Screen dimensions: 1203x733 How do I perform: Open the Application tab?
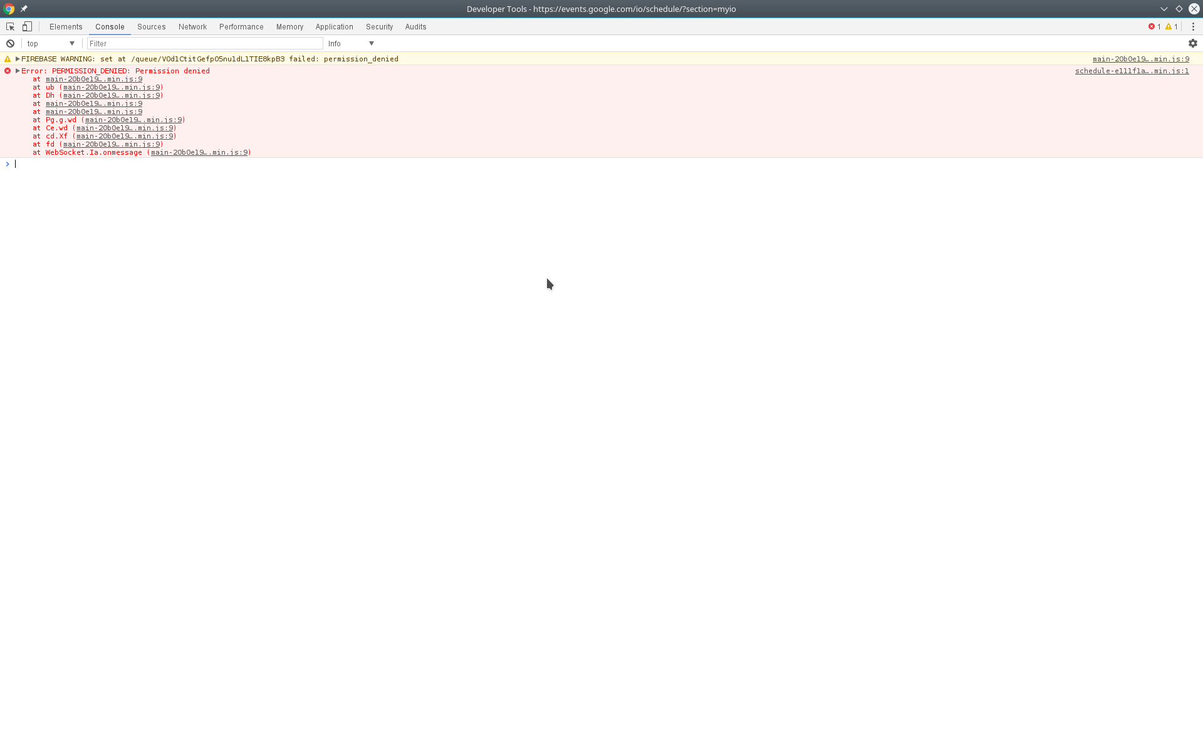click(x=334, y=27)
